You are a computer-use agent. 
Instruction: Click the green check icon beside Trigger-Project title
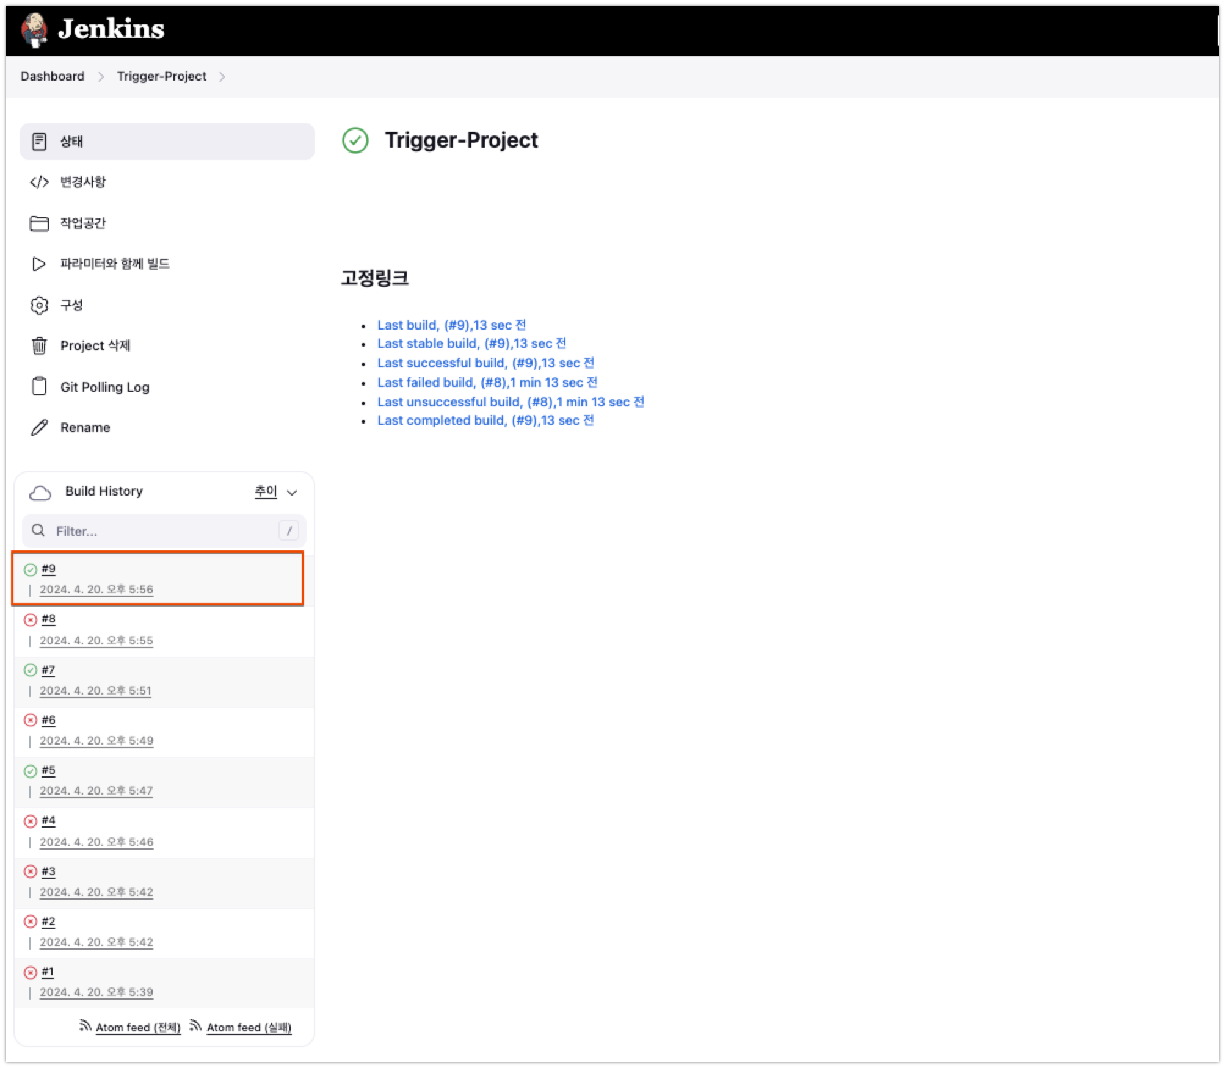[x=355, y=140]
